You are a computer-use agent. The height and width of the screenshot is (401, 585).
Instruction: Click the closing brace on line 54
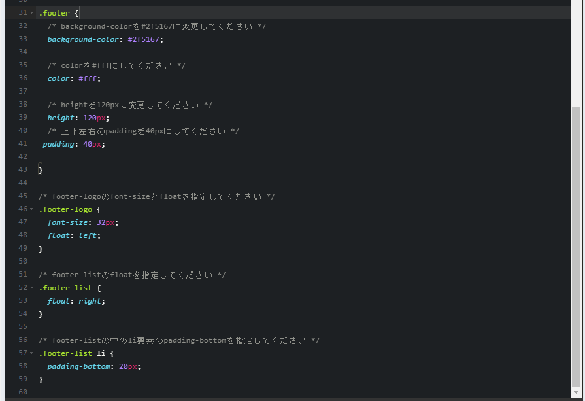[41, 314]
